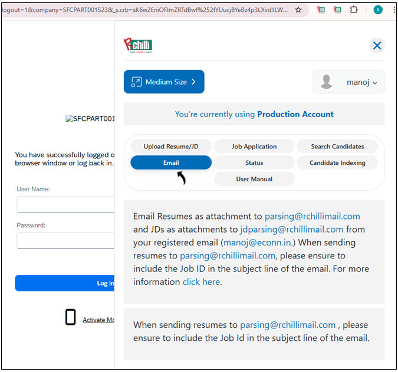Click the grey user avatar icon
398x372 pixels.
click(327, 82)
